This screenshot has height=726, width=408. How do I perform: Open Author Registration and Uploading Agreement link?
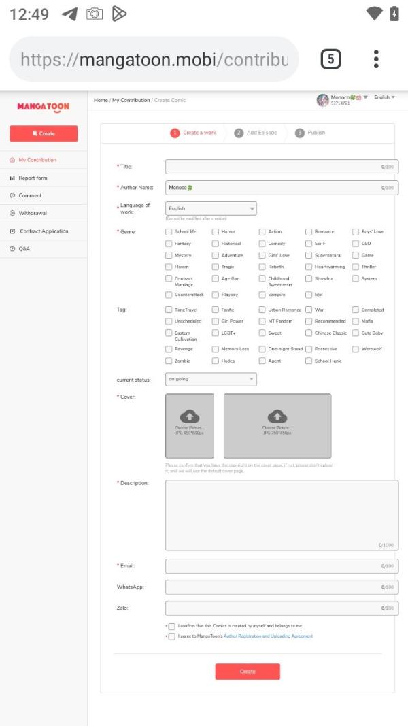pyautogui.click(x=269, y=636)
